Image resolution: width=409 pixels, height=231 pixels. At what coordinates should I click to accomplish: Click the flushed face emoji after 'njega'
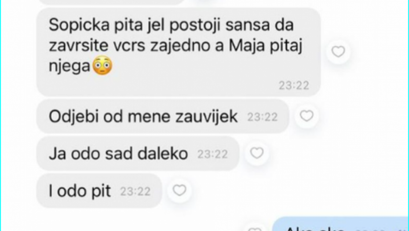103,66
